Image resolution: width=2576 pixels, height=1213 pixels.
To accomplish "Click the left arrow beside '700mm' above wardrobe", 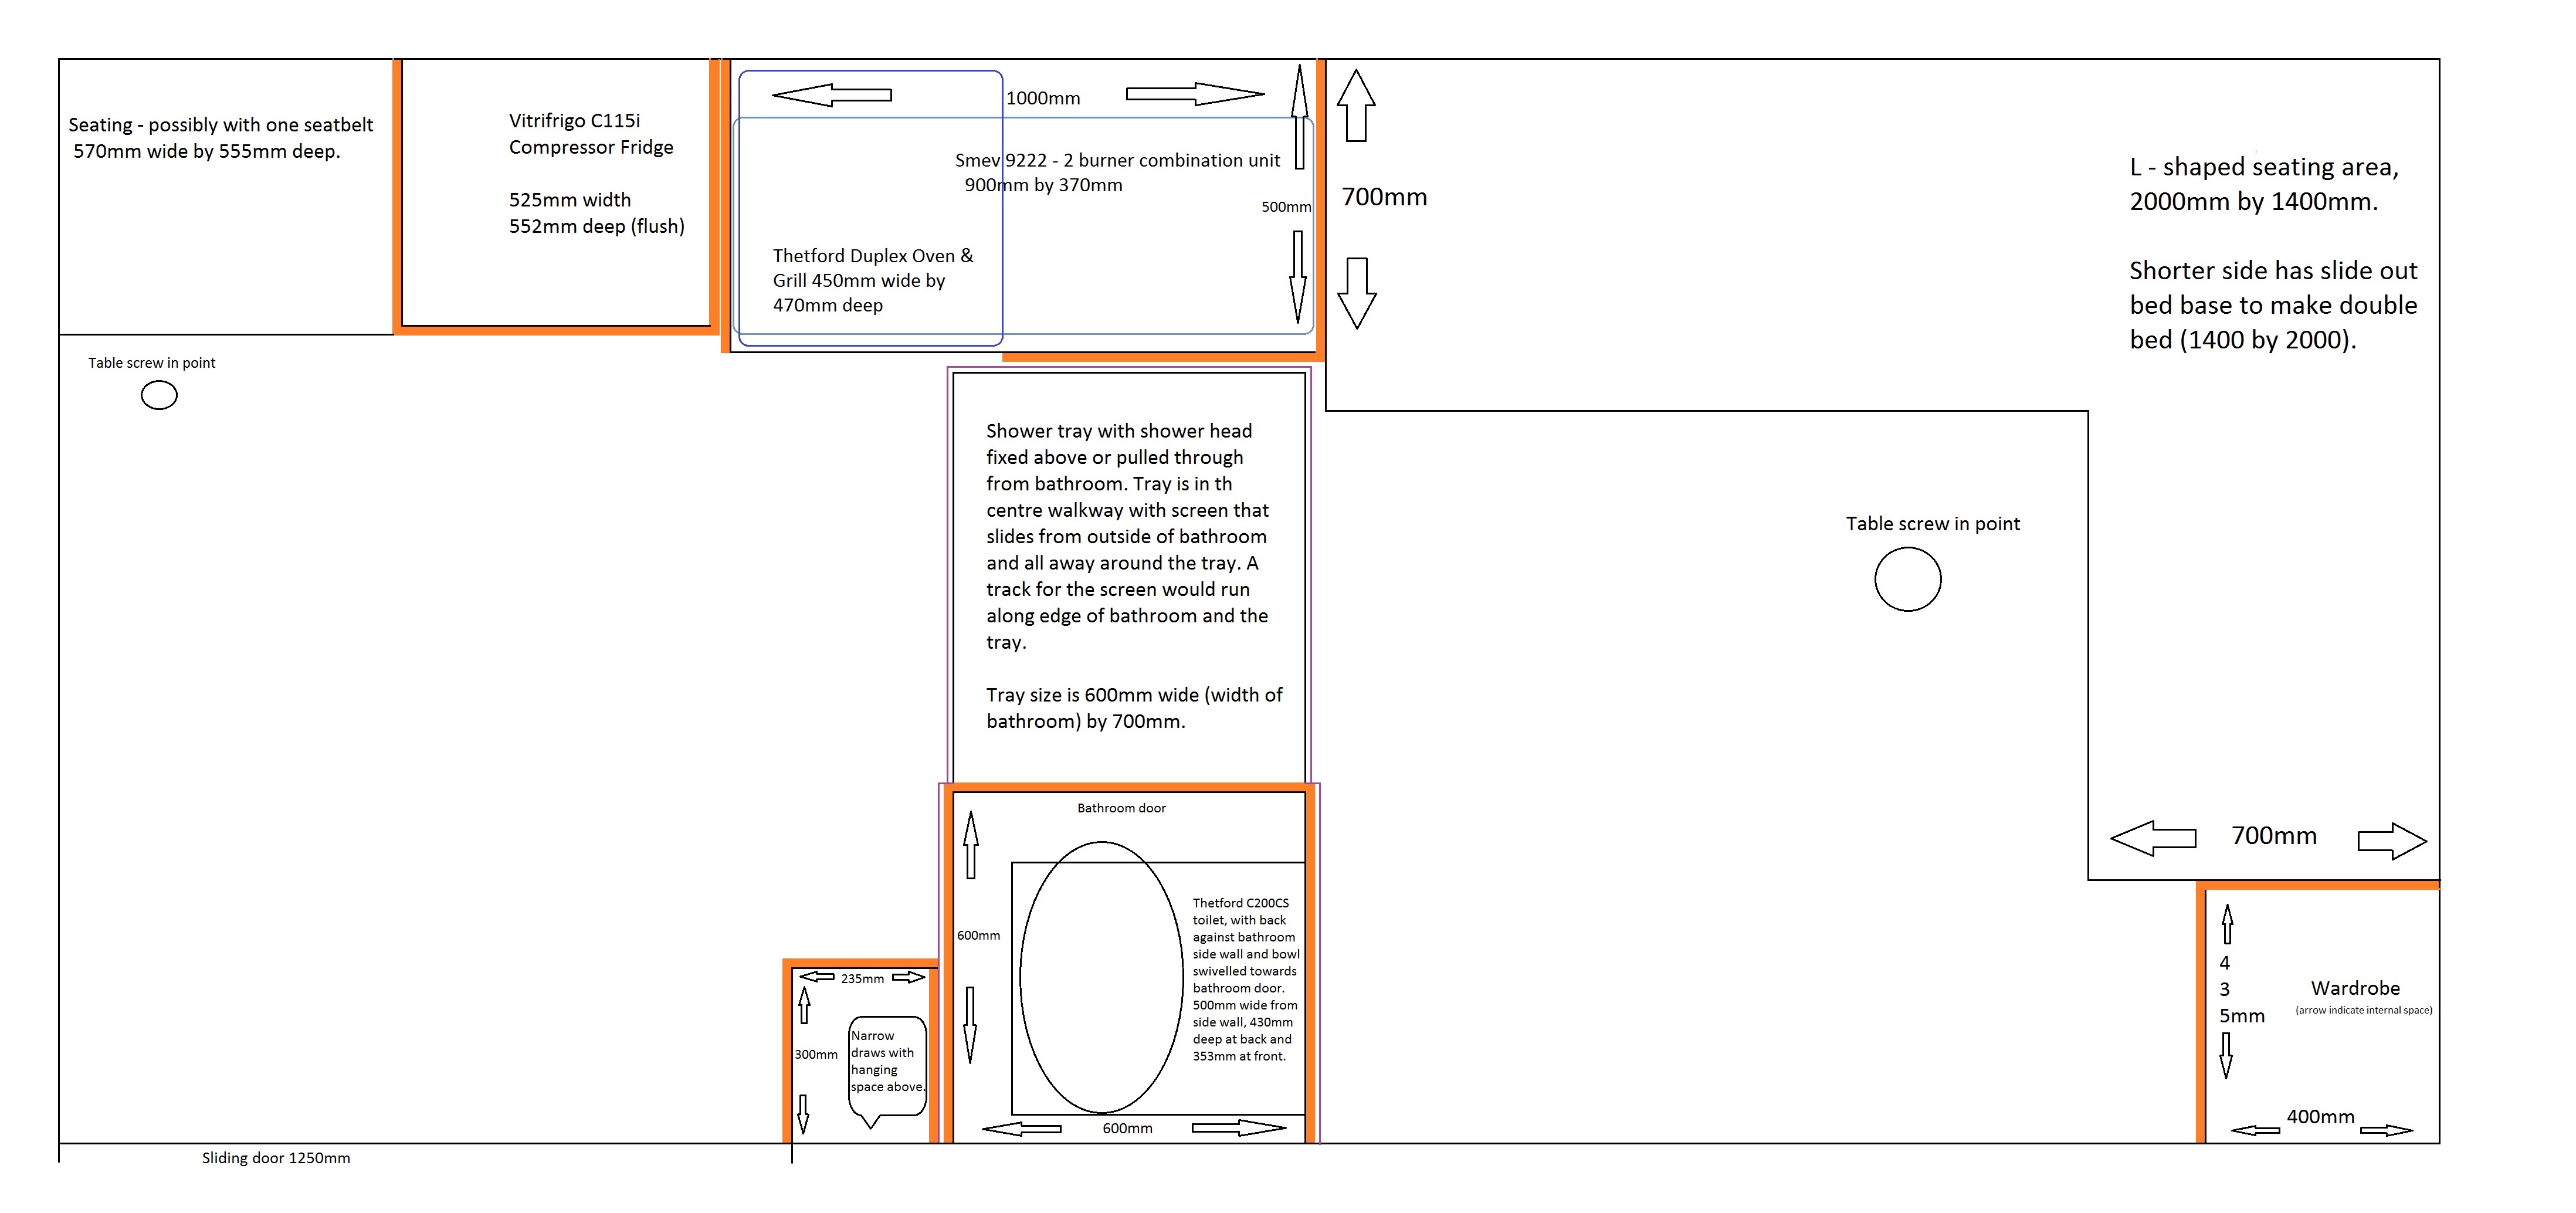I will tap(2153, 838).
